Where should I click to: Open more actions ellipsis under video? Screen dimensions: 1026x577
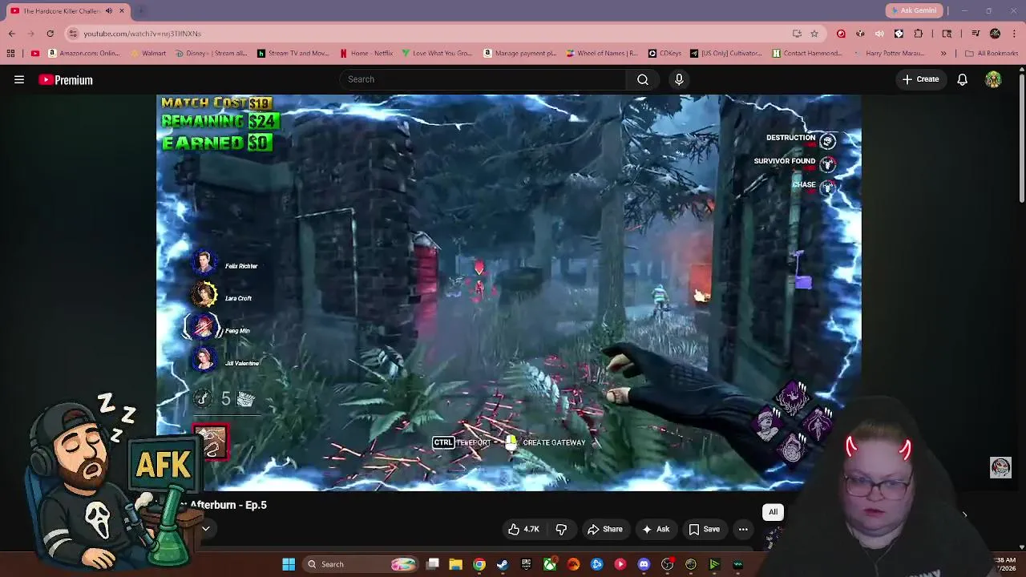(x=743, y=529)
